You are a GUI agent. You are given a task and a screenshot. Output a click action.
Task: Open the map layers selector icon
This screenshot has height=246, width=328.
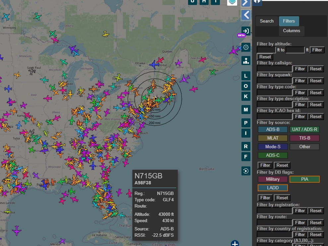[232, 2]
